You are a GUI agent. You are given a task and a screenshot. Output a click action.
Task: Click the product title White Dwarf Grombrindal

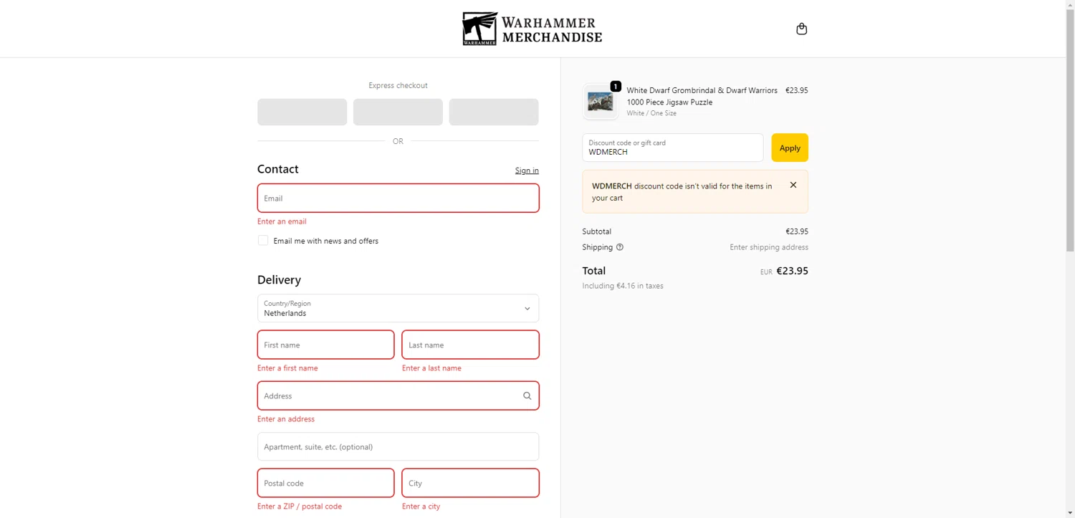702,96
